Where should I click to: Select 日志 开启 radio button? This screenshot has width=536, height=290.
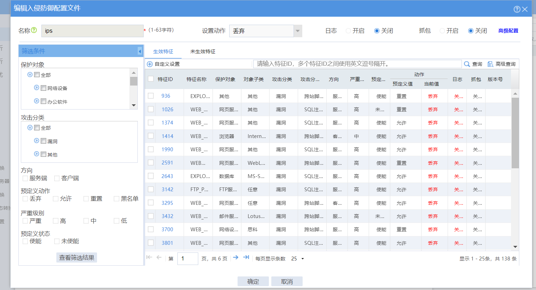pyautogui.click(x=348, y=31)
